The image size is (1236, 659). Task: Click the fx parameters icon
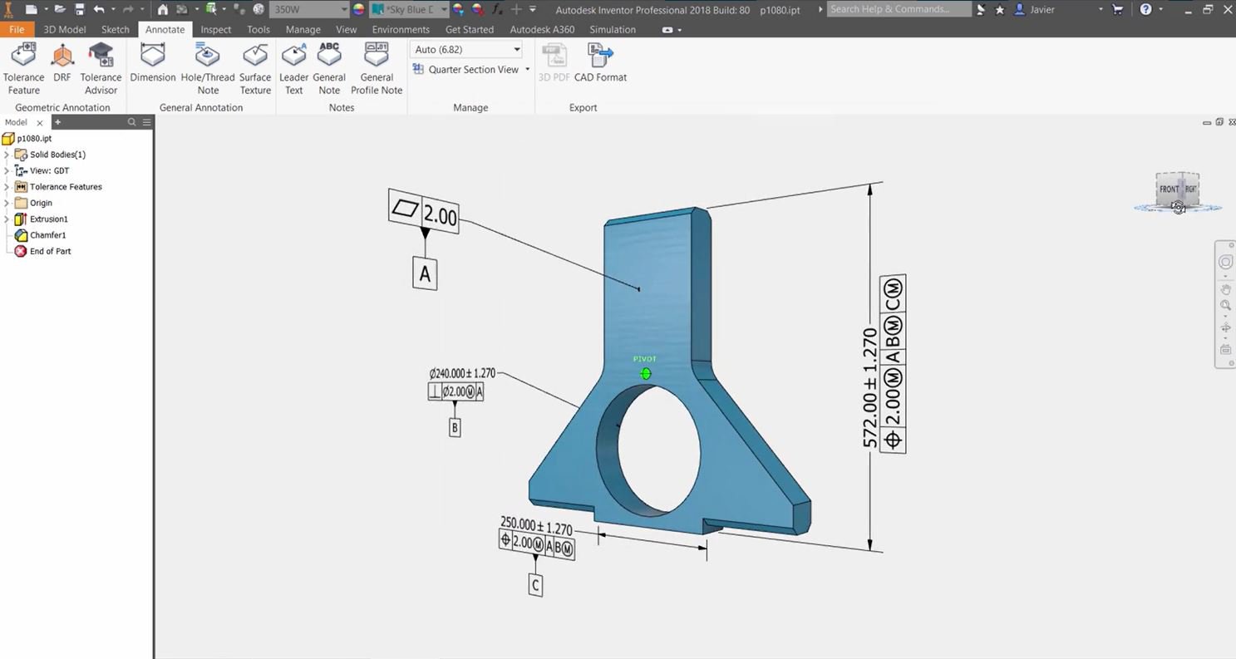(x=497, y=9)
